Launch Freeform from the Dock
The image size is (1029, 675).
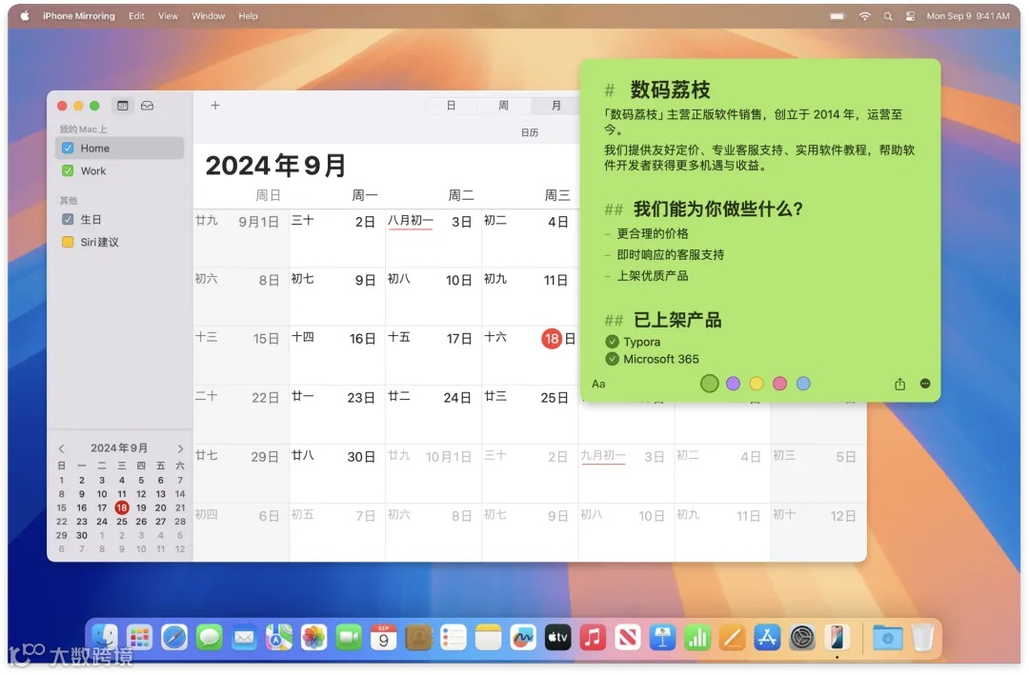click(523, 637)
